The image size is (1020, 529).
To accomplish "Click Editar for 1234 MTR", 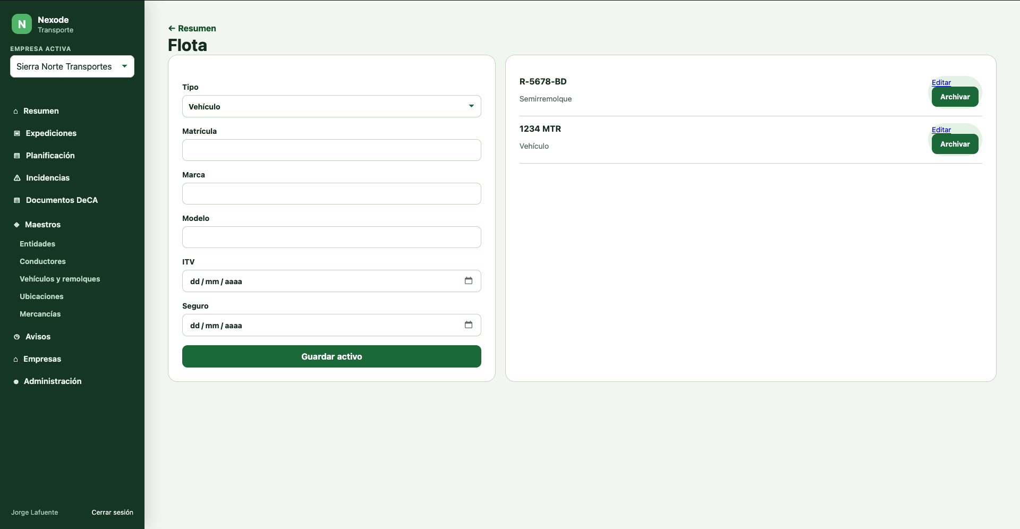I will [941, 130].
